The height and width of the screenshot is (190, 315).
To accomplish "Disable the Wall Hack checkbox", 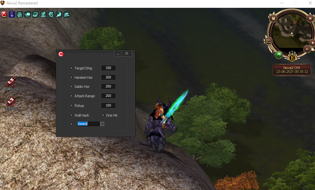I will [71, 115].
